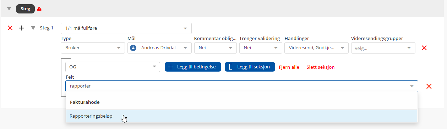Viewport: 447px width, 129px height.
Task: Delete Steg 1 with the red X
Action: pyautogui.click(x=10, y=28)
